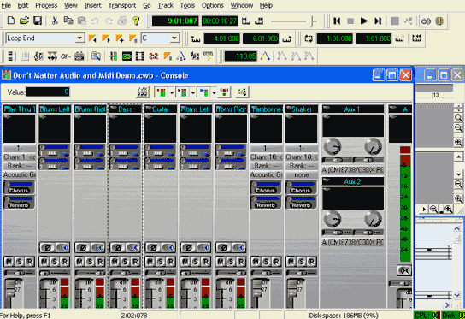Stop playback with the Stop button
This screenshot has width=465, height=319.
pos(350,21)
